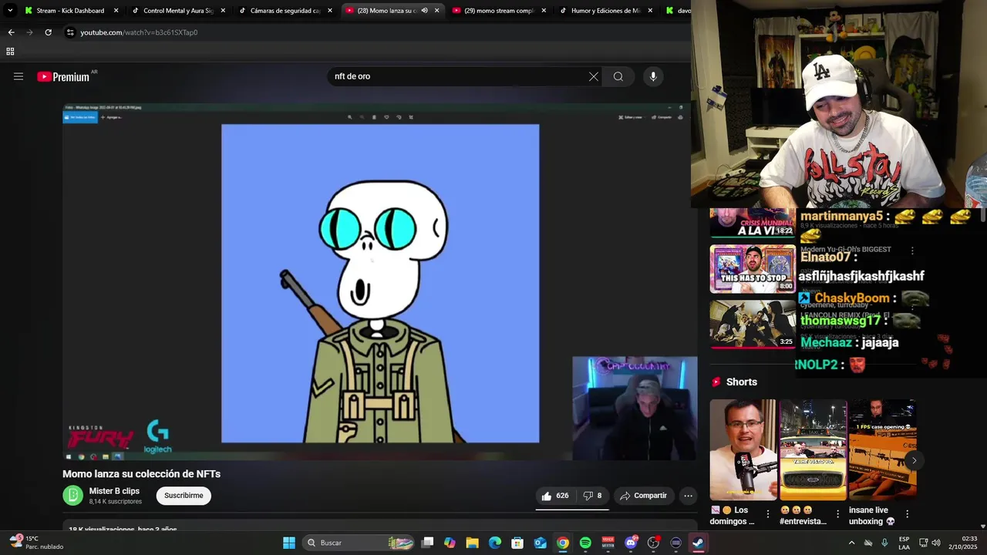987x555 pixels.
Task: Open menu for insane live unboxing short
Action: (907, 514)
